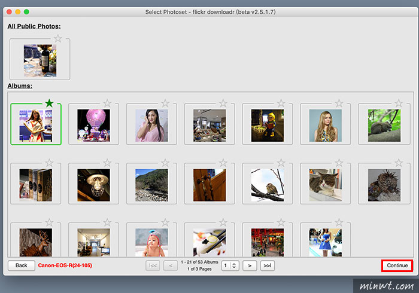The height and width of the screenshot is (293, 419).
Task: Select the model in white and red album thumbnail
Action: tap(36, 126)
